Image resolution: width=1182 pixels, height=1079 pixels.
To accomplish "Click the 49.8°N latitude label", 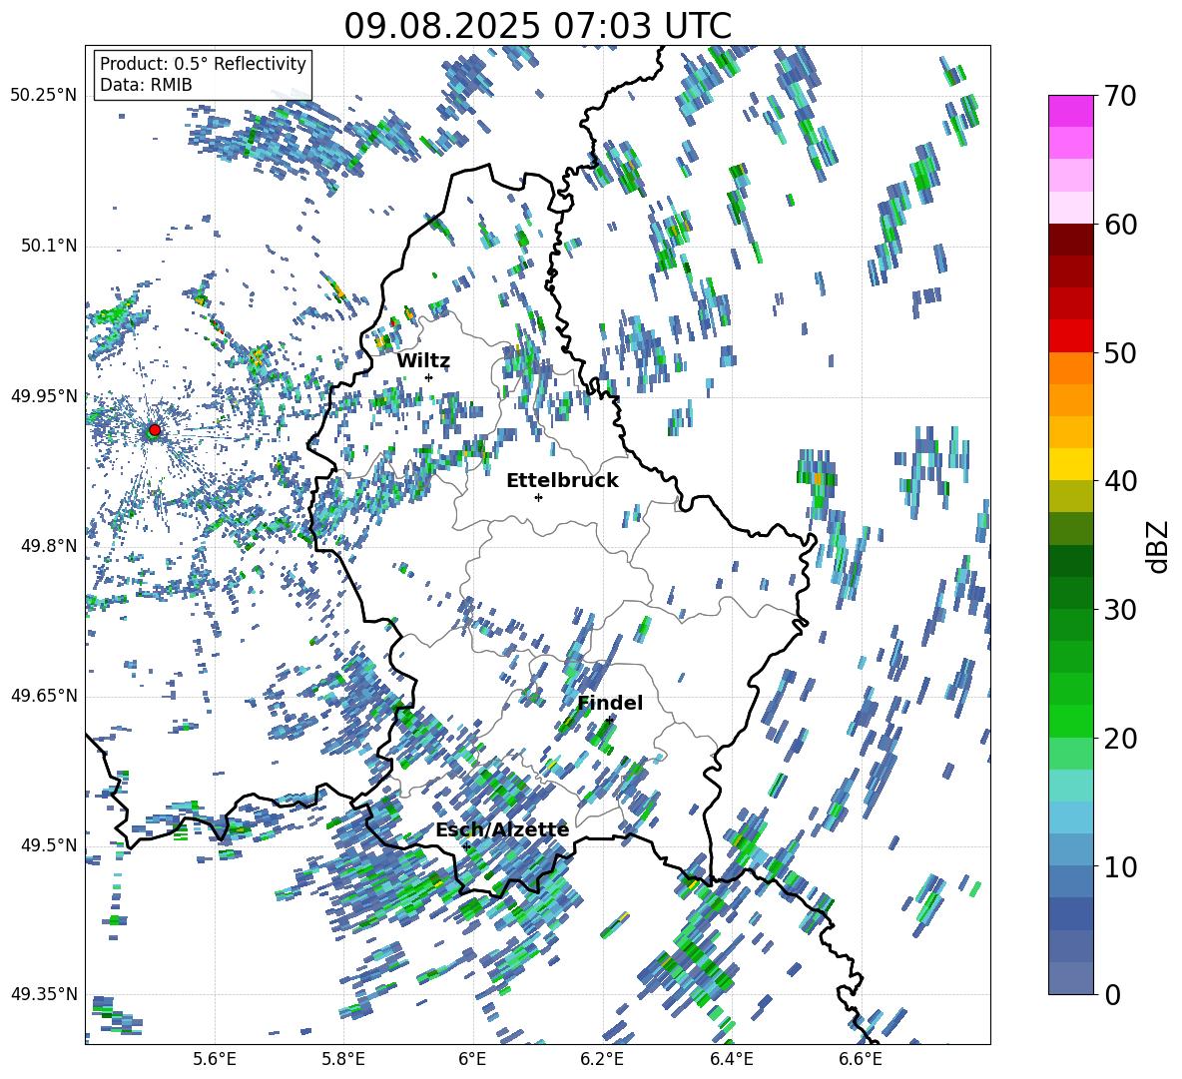I will point(48,546).
